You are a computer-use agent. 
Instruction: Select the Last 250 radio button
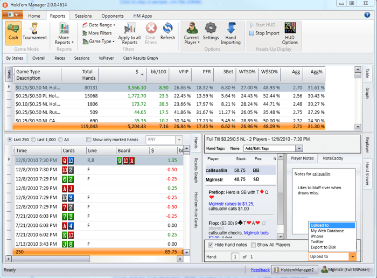[x=10, y=140]
